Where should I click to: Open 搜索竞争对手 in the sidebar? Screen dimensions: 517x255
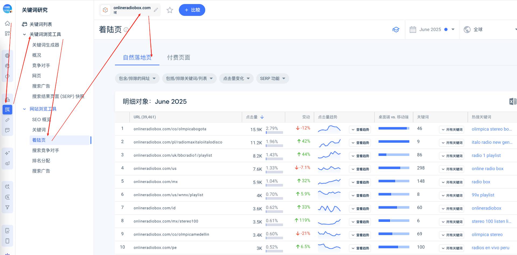[x=46, y=150]
